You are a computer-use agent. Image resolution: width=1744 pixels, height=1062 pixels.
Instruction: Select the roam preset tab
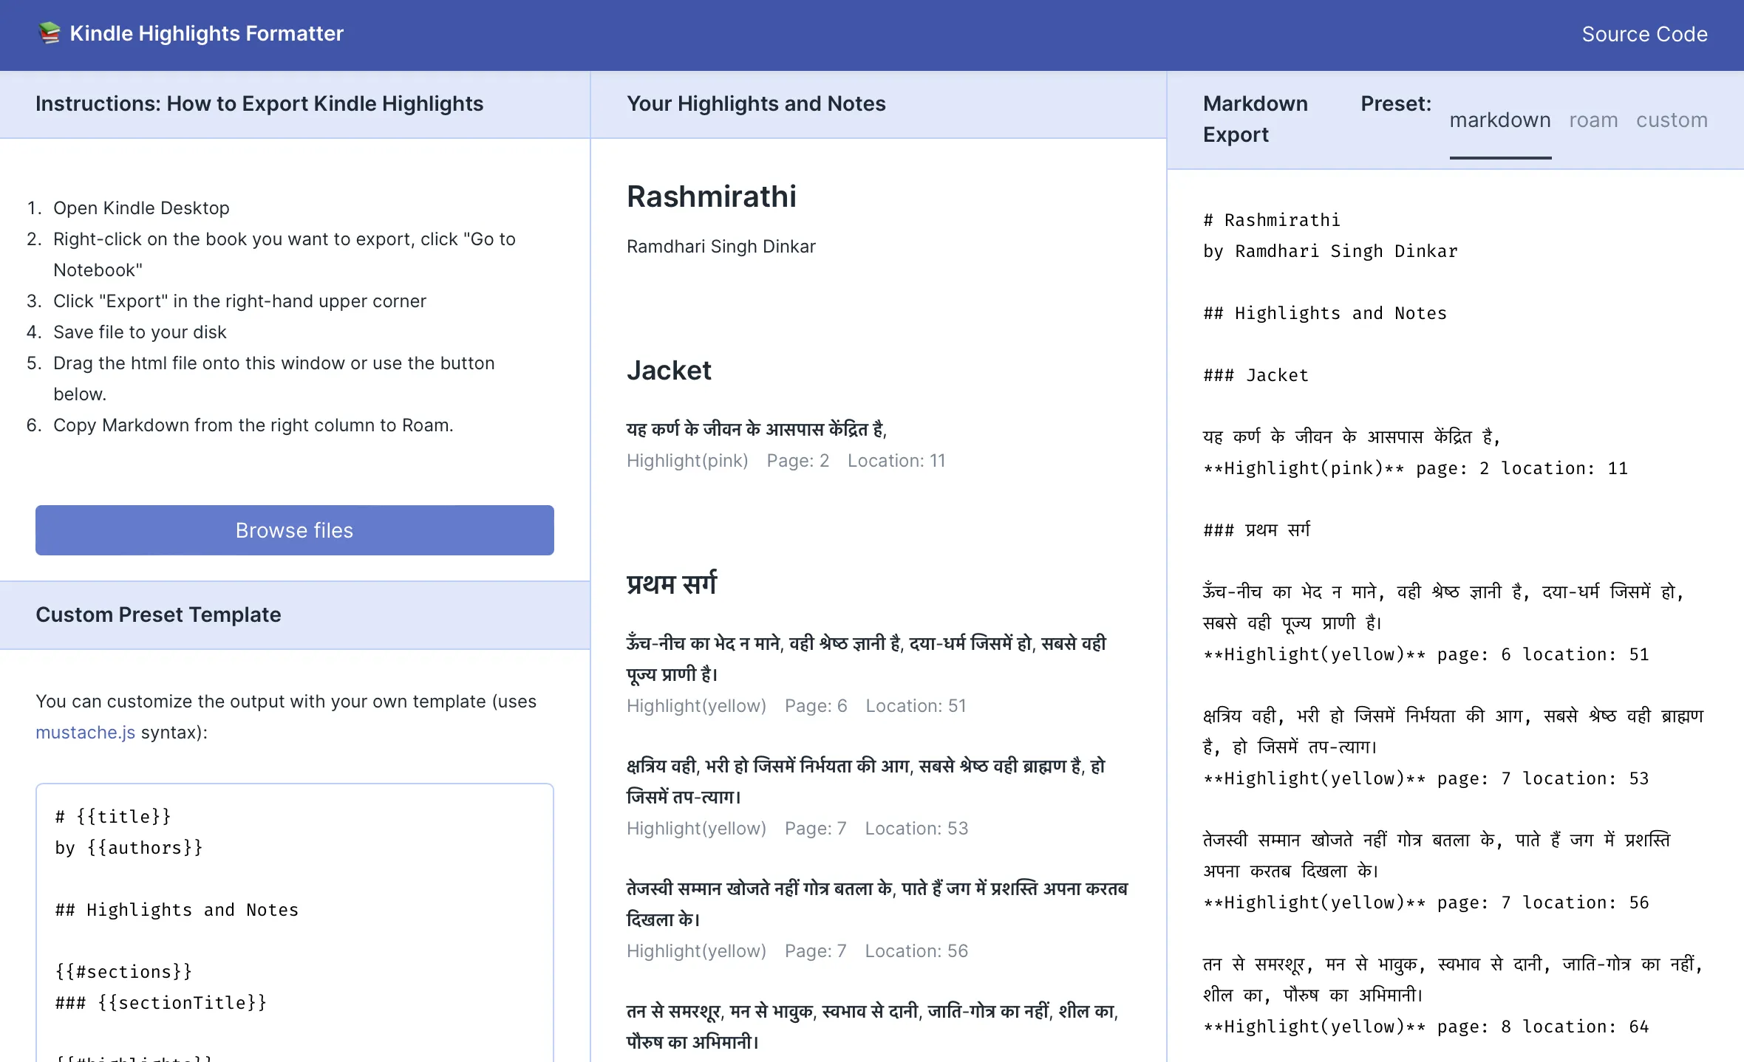tap(1593, 120)
